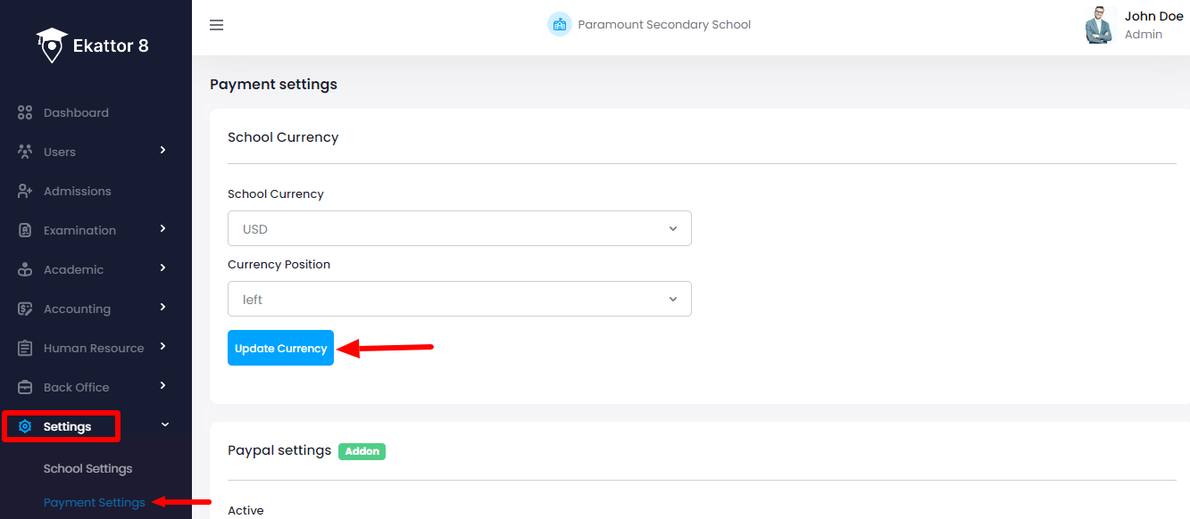Click the Accounting sidebar icon

click(x=25, y=309)
